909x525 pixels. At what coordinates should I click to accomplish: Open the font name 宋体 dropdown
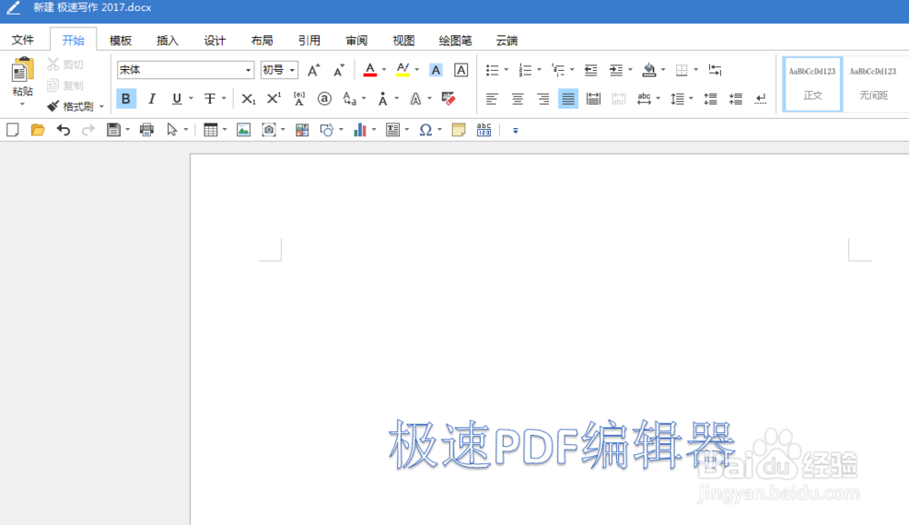coord(248,70)
